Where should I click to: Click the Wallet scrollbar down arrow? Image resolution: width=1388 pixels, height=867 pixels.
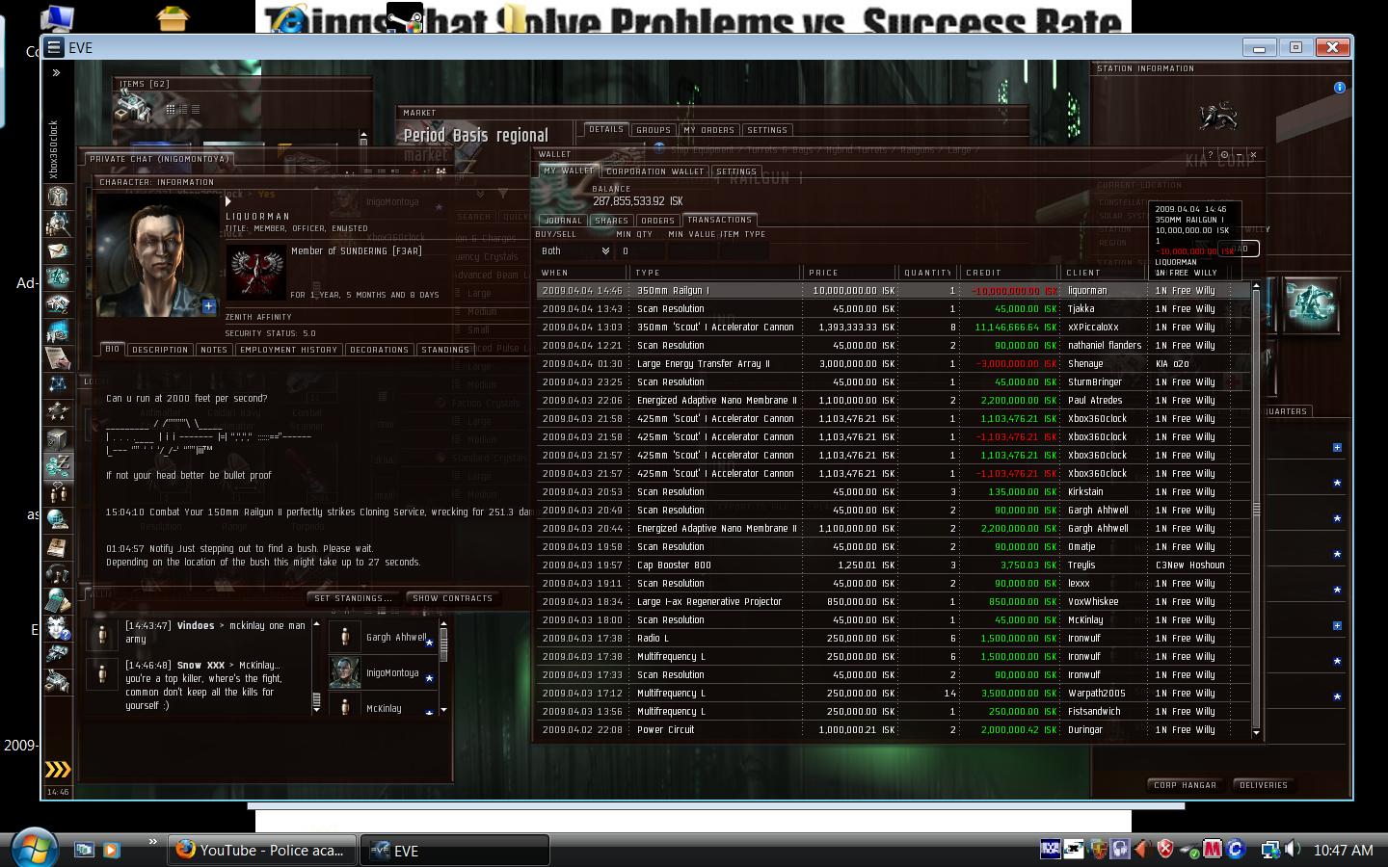[x=1256, y=733]
